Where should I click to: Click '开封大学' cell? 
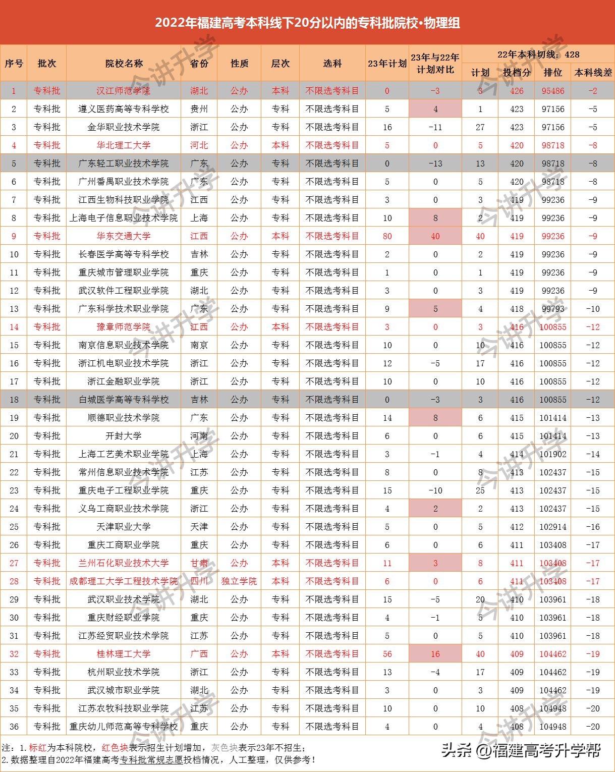[x=124, y=436]
